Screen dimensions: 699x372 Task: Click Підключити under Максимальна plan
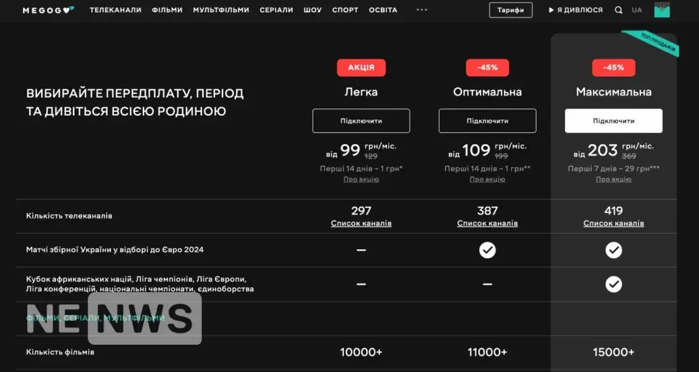(x=614, y=121)
